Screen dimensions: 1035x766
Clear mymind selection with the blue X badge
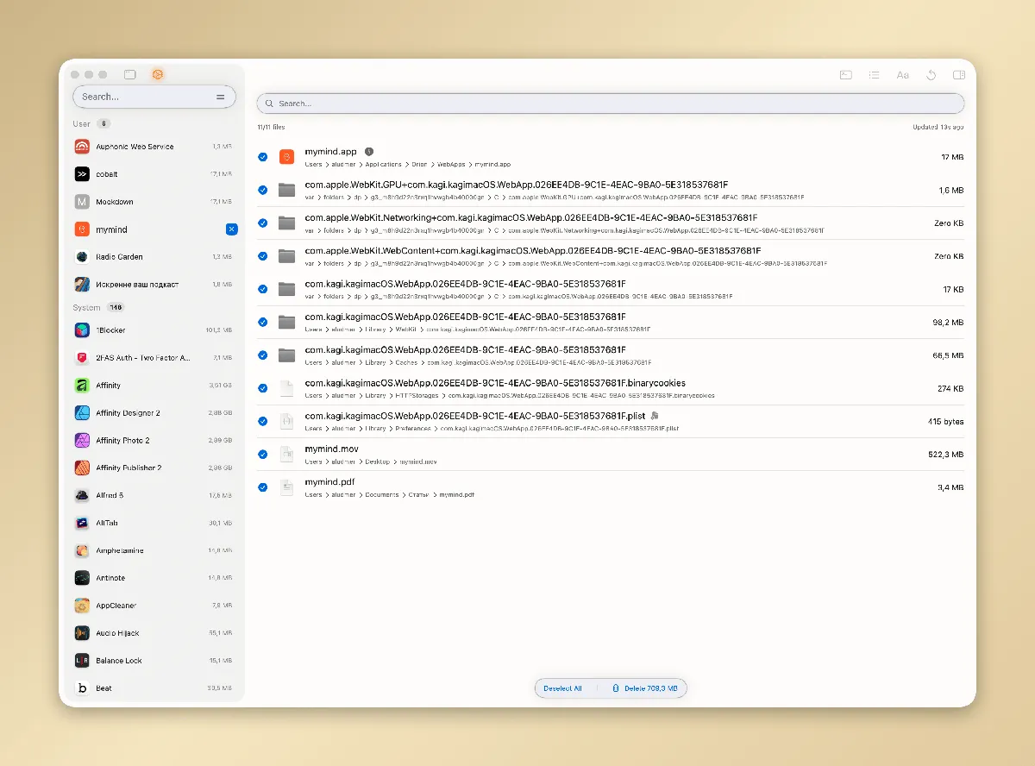pyautogui.click(x=230, y=229)
